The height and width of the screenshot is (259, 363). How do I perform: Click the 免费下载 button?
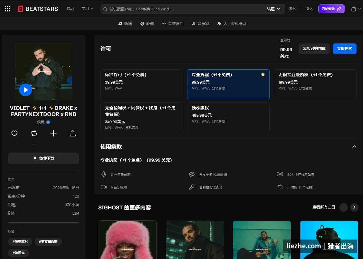43,159
